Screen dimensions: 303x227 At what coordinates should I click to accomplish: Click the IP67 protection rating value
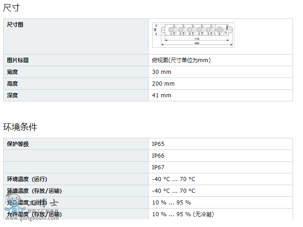click(x=158, y=168)
